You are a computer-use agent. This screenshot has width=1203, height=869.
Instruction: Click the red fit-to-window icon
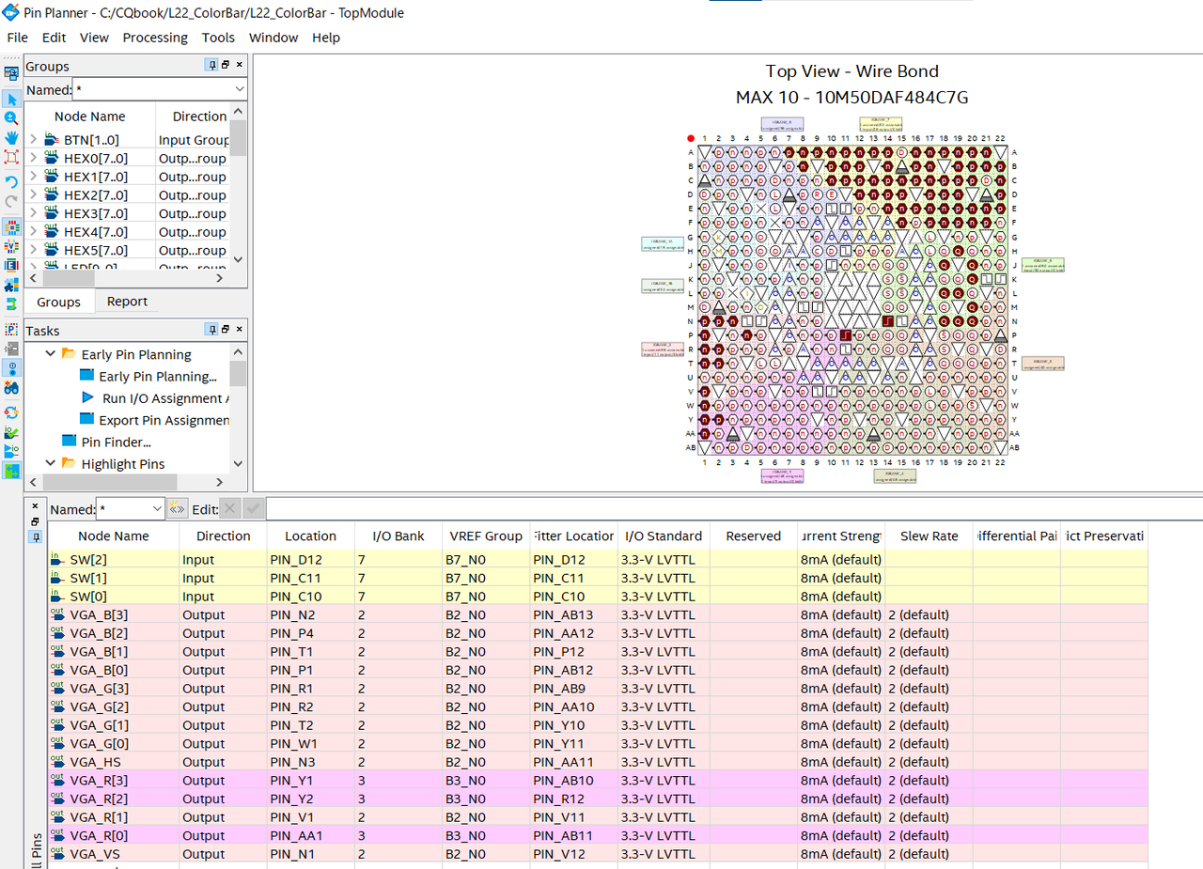click(x=11, y=157)
